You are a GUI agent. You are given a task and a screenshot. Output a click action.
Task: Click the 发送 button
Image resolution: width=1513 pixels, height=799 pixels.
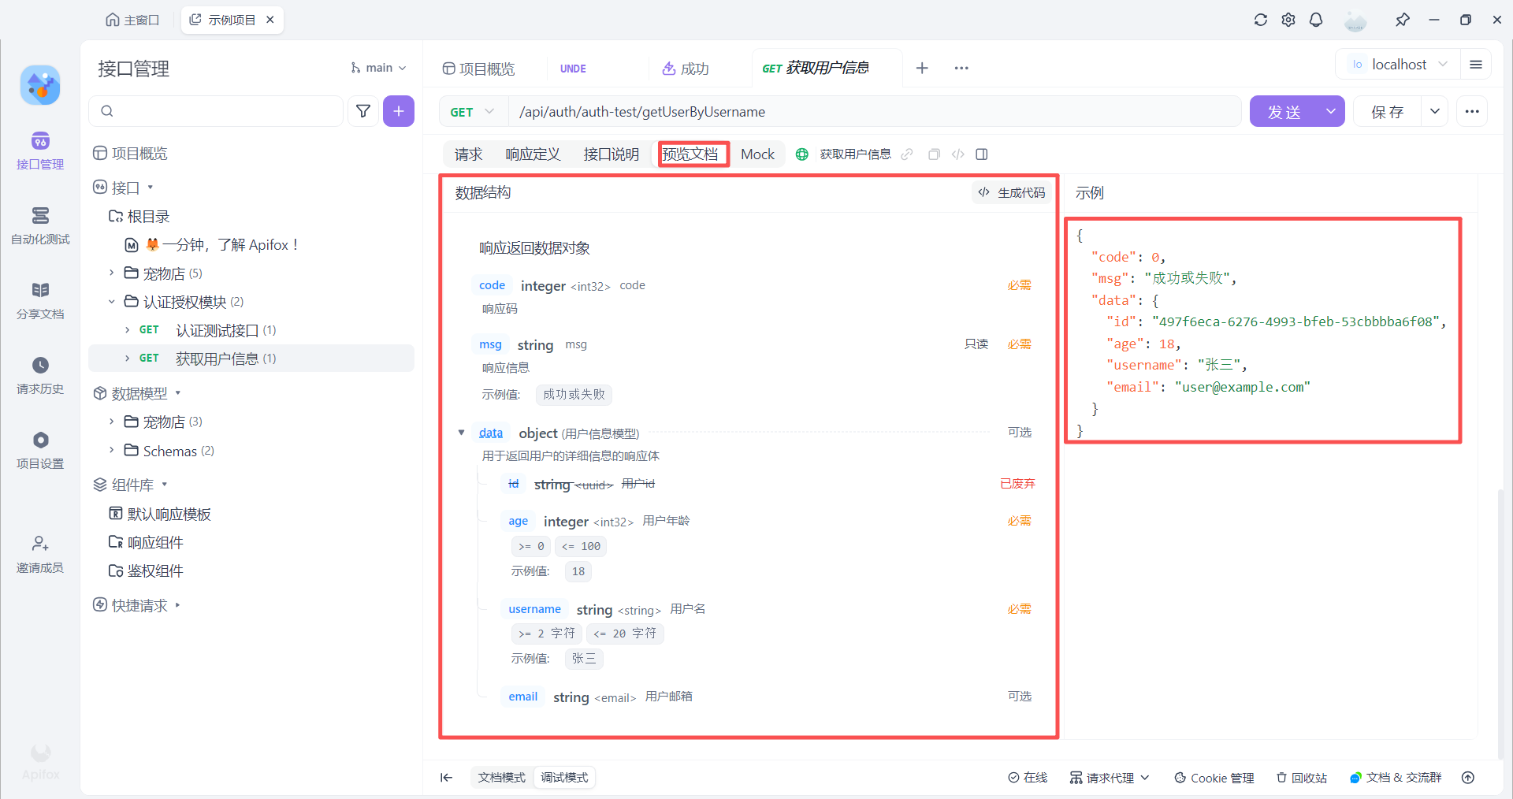click(1284, 111)
